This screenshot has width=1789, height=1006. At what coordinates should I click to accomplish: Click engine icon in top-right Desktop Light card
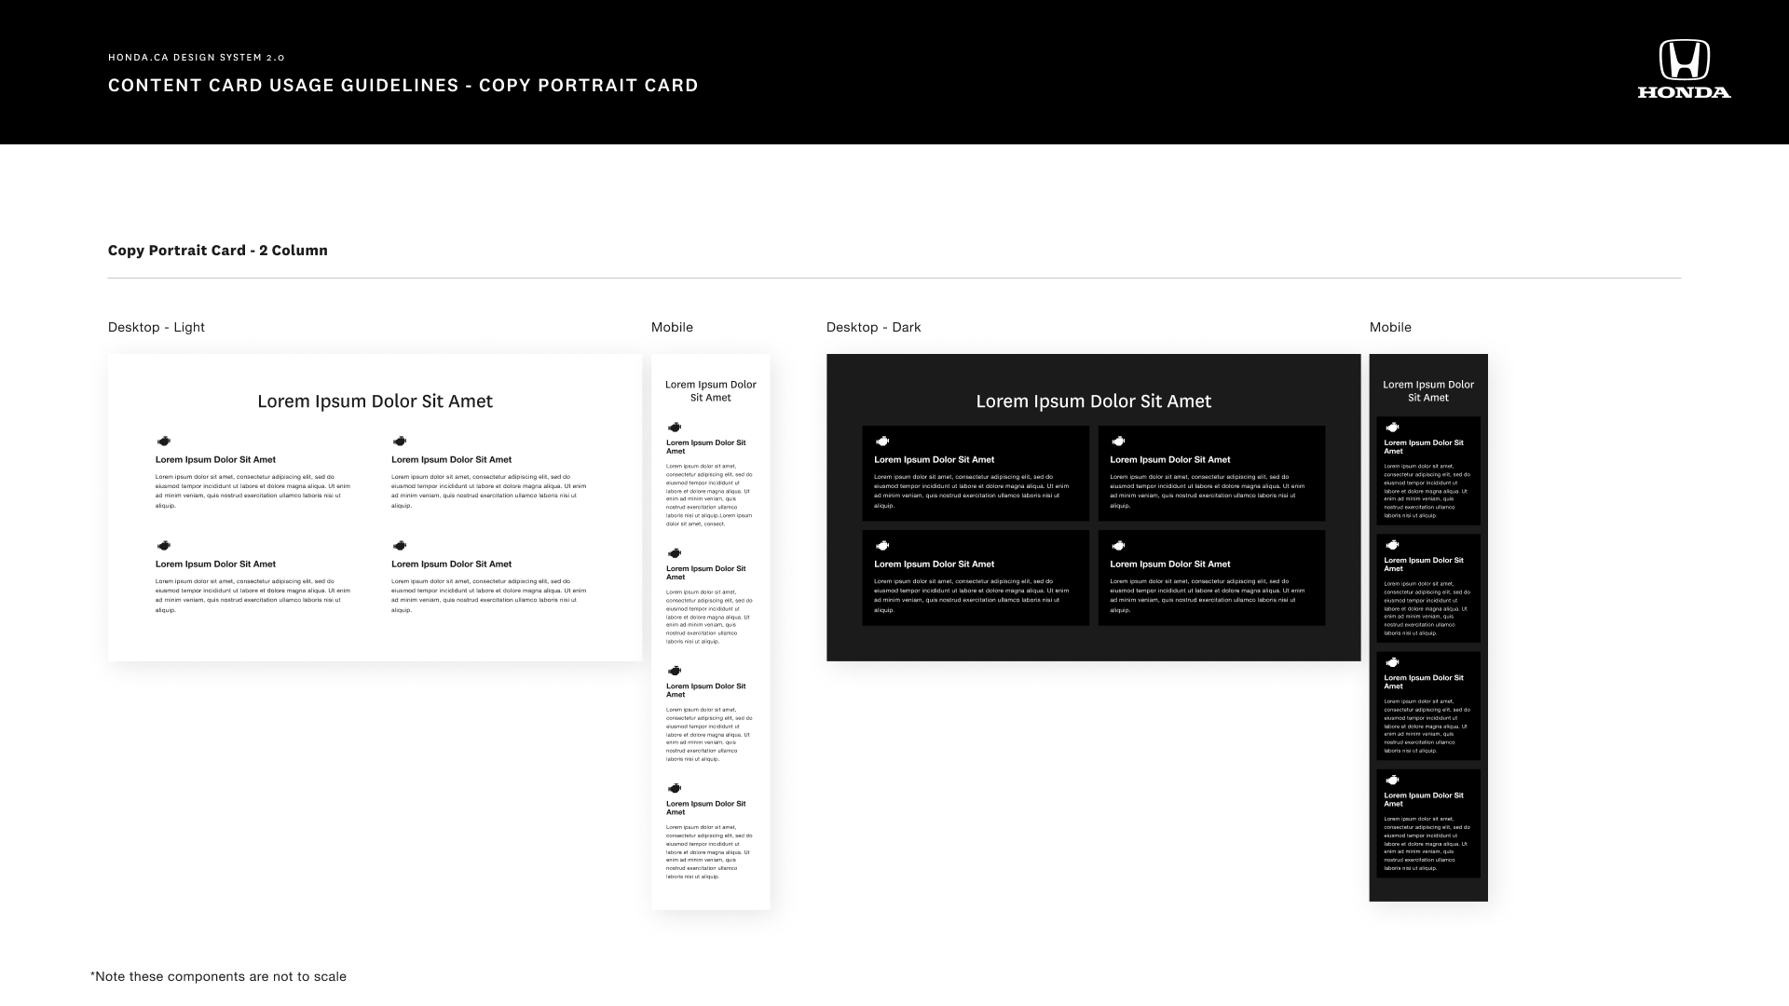click(x=400, y=442)
